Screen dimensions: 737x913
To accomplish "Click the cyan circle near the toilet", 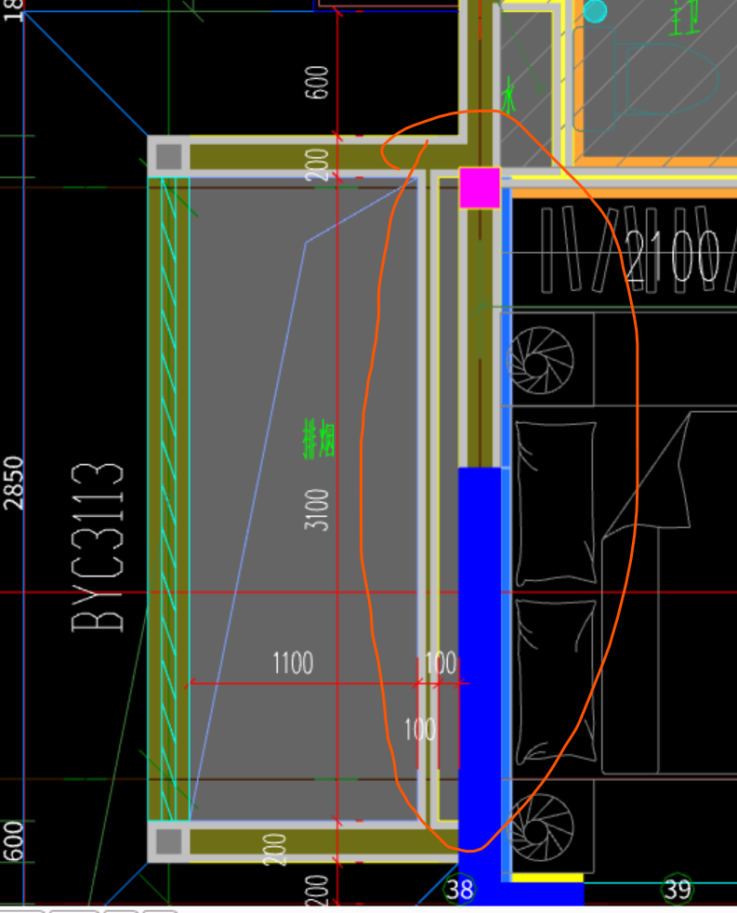I will [x=595, y=10].
